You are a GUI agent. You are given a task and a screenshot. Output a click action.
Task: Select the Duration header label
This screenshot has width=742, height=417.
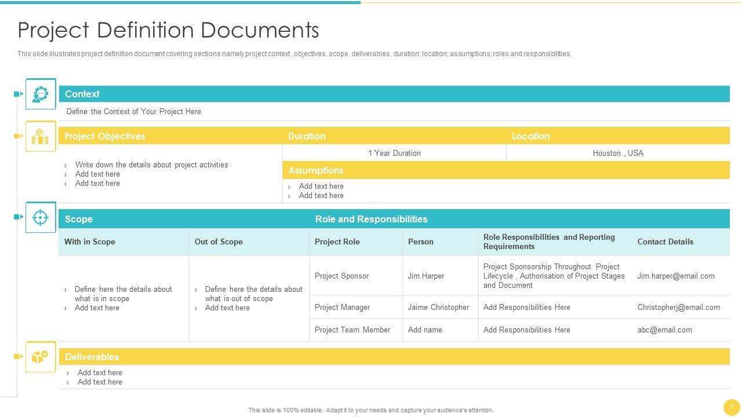pos(307,136)
